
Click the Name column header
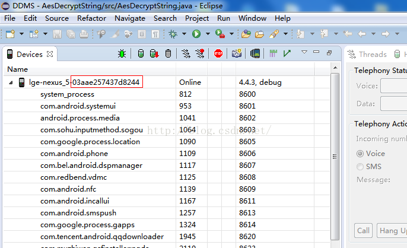(90, 69)
